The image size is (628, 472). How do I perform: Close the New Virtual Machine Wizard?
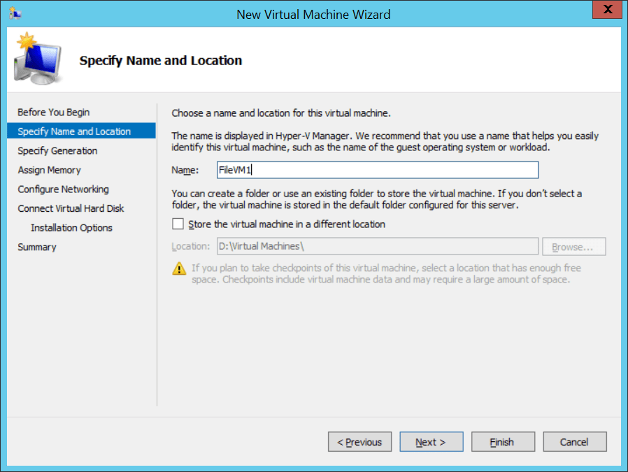tap(607, 9)
